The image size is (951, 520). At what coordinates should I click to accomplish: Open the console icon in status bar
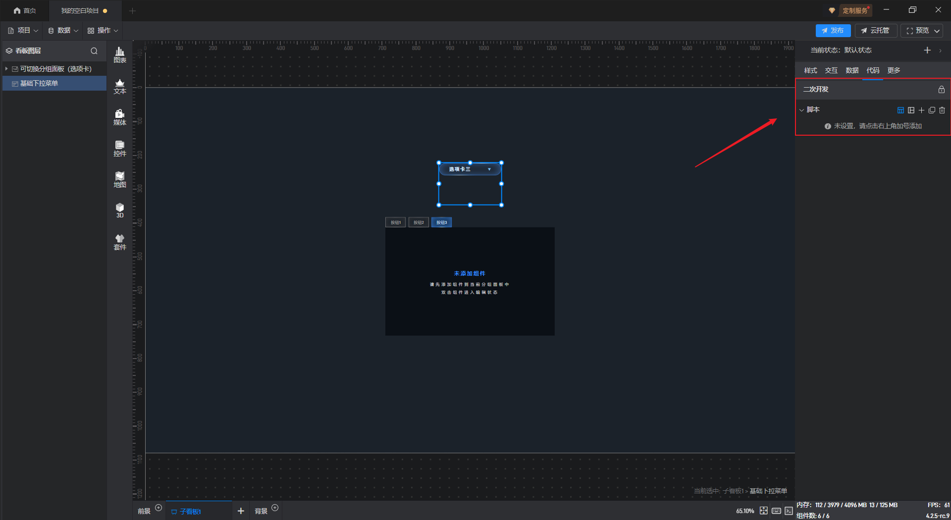click(x=789, y=511)
